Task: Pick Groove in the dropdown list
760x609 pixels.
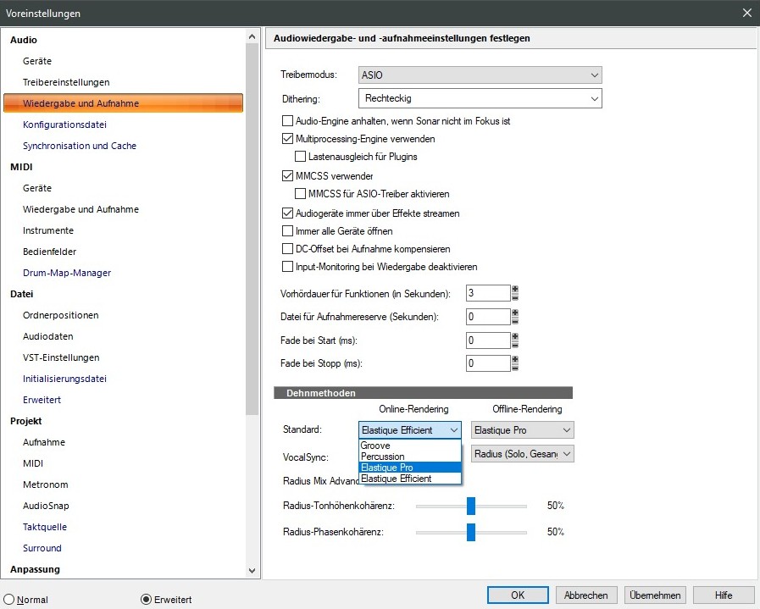Action: (x=410, y=446)
